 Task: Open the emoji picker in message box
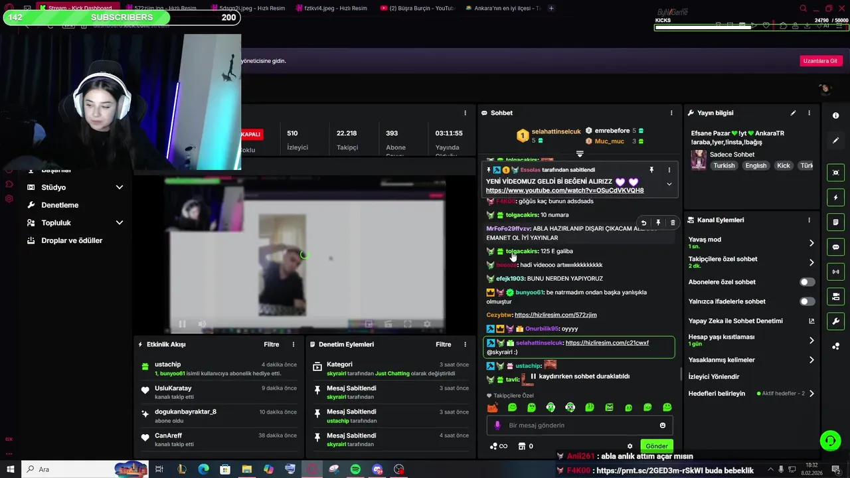(662, 426)
